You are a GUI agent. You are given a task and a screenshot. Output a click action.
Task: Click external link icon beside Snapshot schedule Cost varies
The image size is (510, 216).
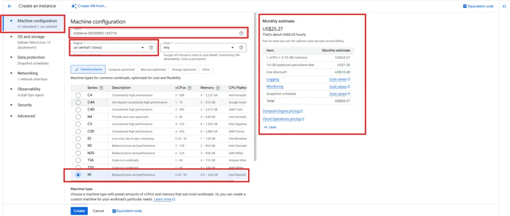[349, 94]
